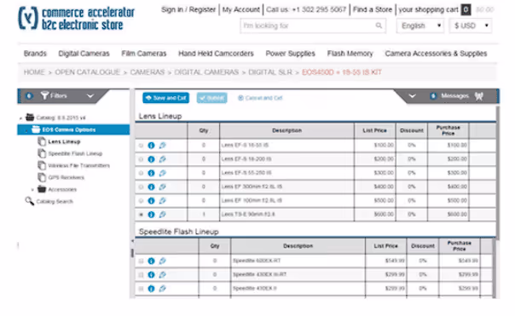Click edit pencil icon for Speedlite 600EX-RT

(x=162, y=261)
